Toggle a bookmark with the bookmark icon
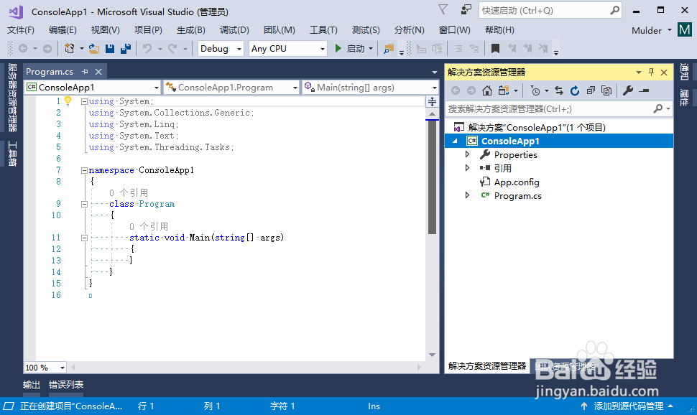The width and height of the screenshot is (697, 415). coord(495,48)
